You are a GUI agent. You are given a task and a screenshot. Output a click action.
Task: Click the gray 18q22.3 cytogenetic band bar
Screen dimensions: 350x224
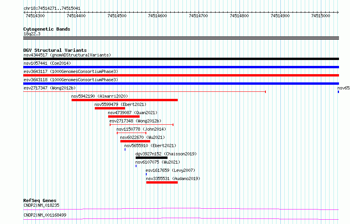coord(181,38)
